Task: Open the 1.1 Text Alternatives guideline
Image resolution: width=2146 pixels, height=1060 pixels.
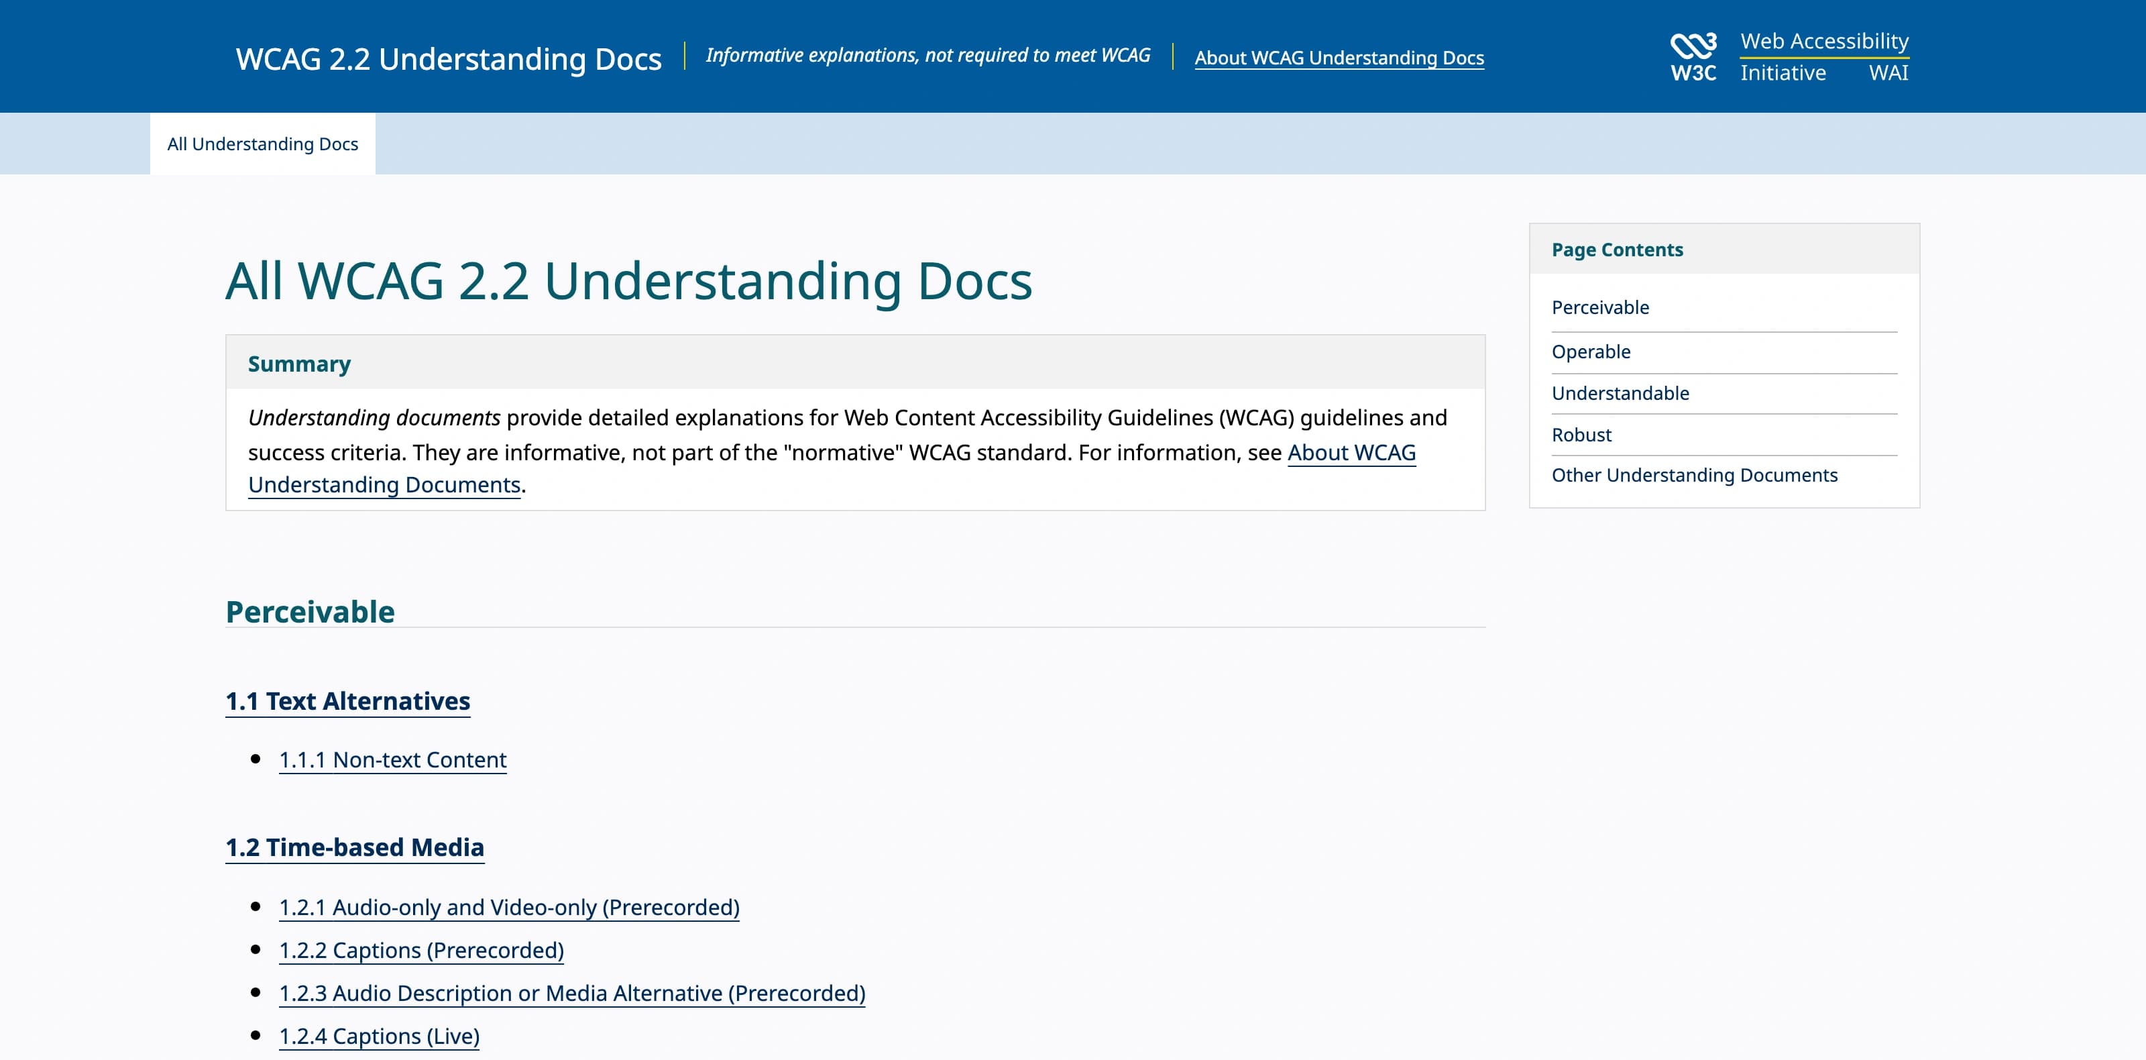Action: (x=347, y=701)
